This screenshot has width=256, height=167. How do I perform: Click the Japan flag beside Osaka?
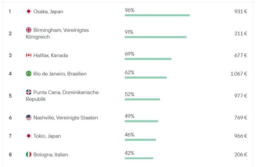coord(28,11)
